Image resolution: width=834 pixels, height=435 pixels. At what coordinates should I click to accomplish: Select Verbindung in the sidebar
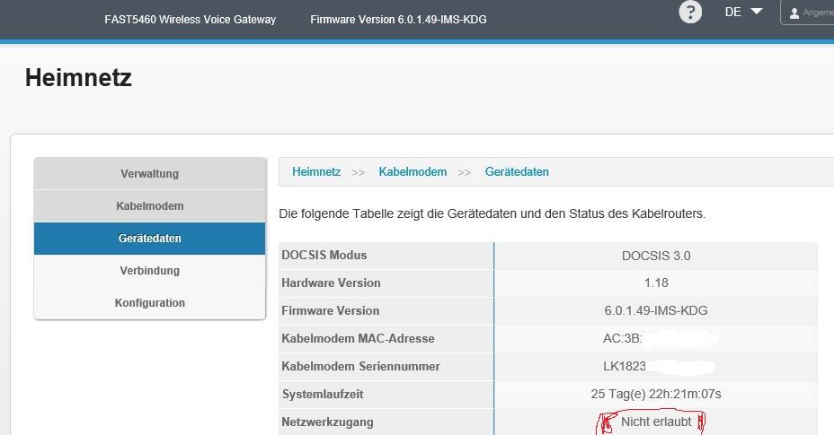tap(149, 270)
